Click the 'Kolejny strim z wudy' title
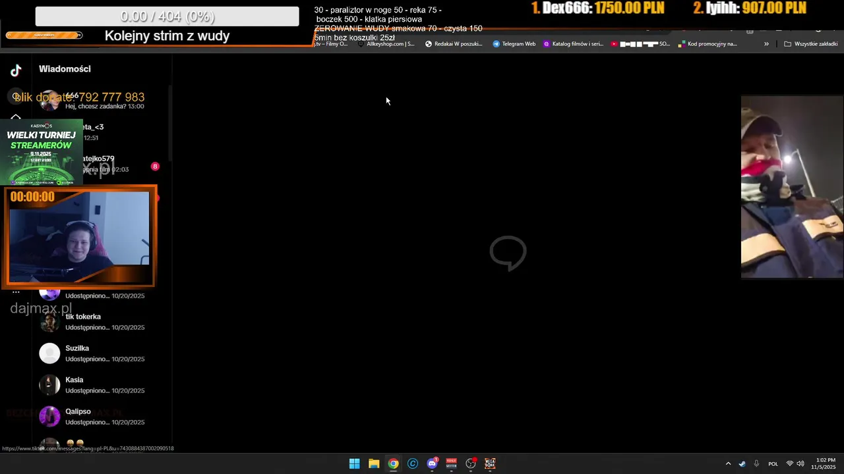The height and width of the screenshot is (474, 844). [167, 36]
